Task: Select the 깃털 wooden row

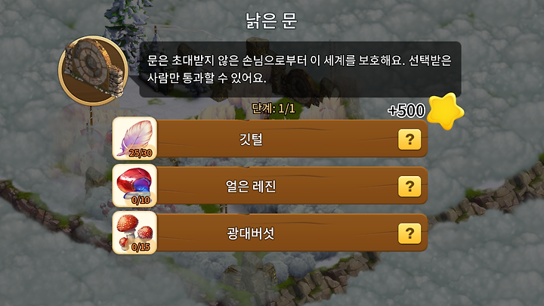Action: pyautogui.click(x=270, y=138)
